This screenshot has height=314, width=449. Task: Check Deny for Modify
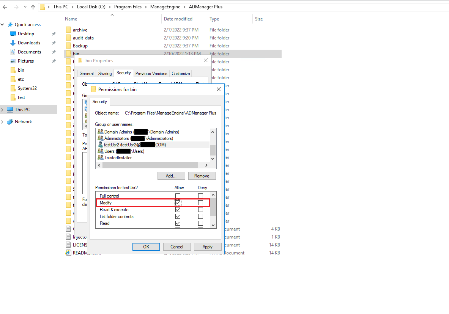200,203
